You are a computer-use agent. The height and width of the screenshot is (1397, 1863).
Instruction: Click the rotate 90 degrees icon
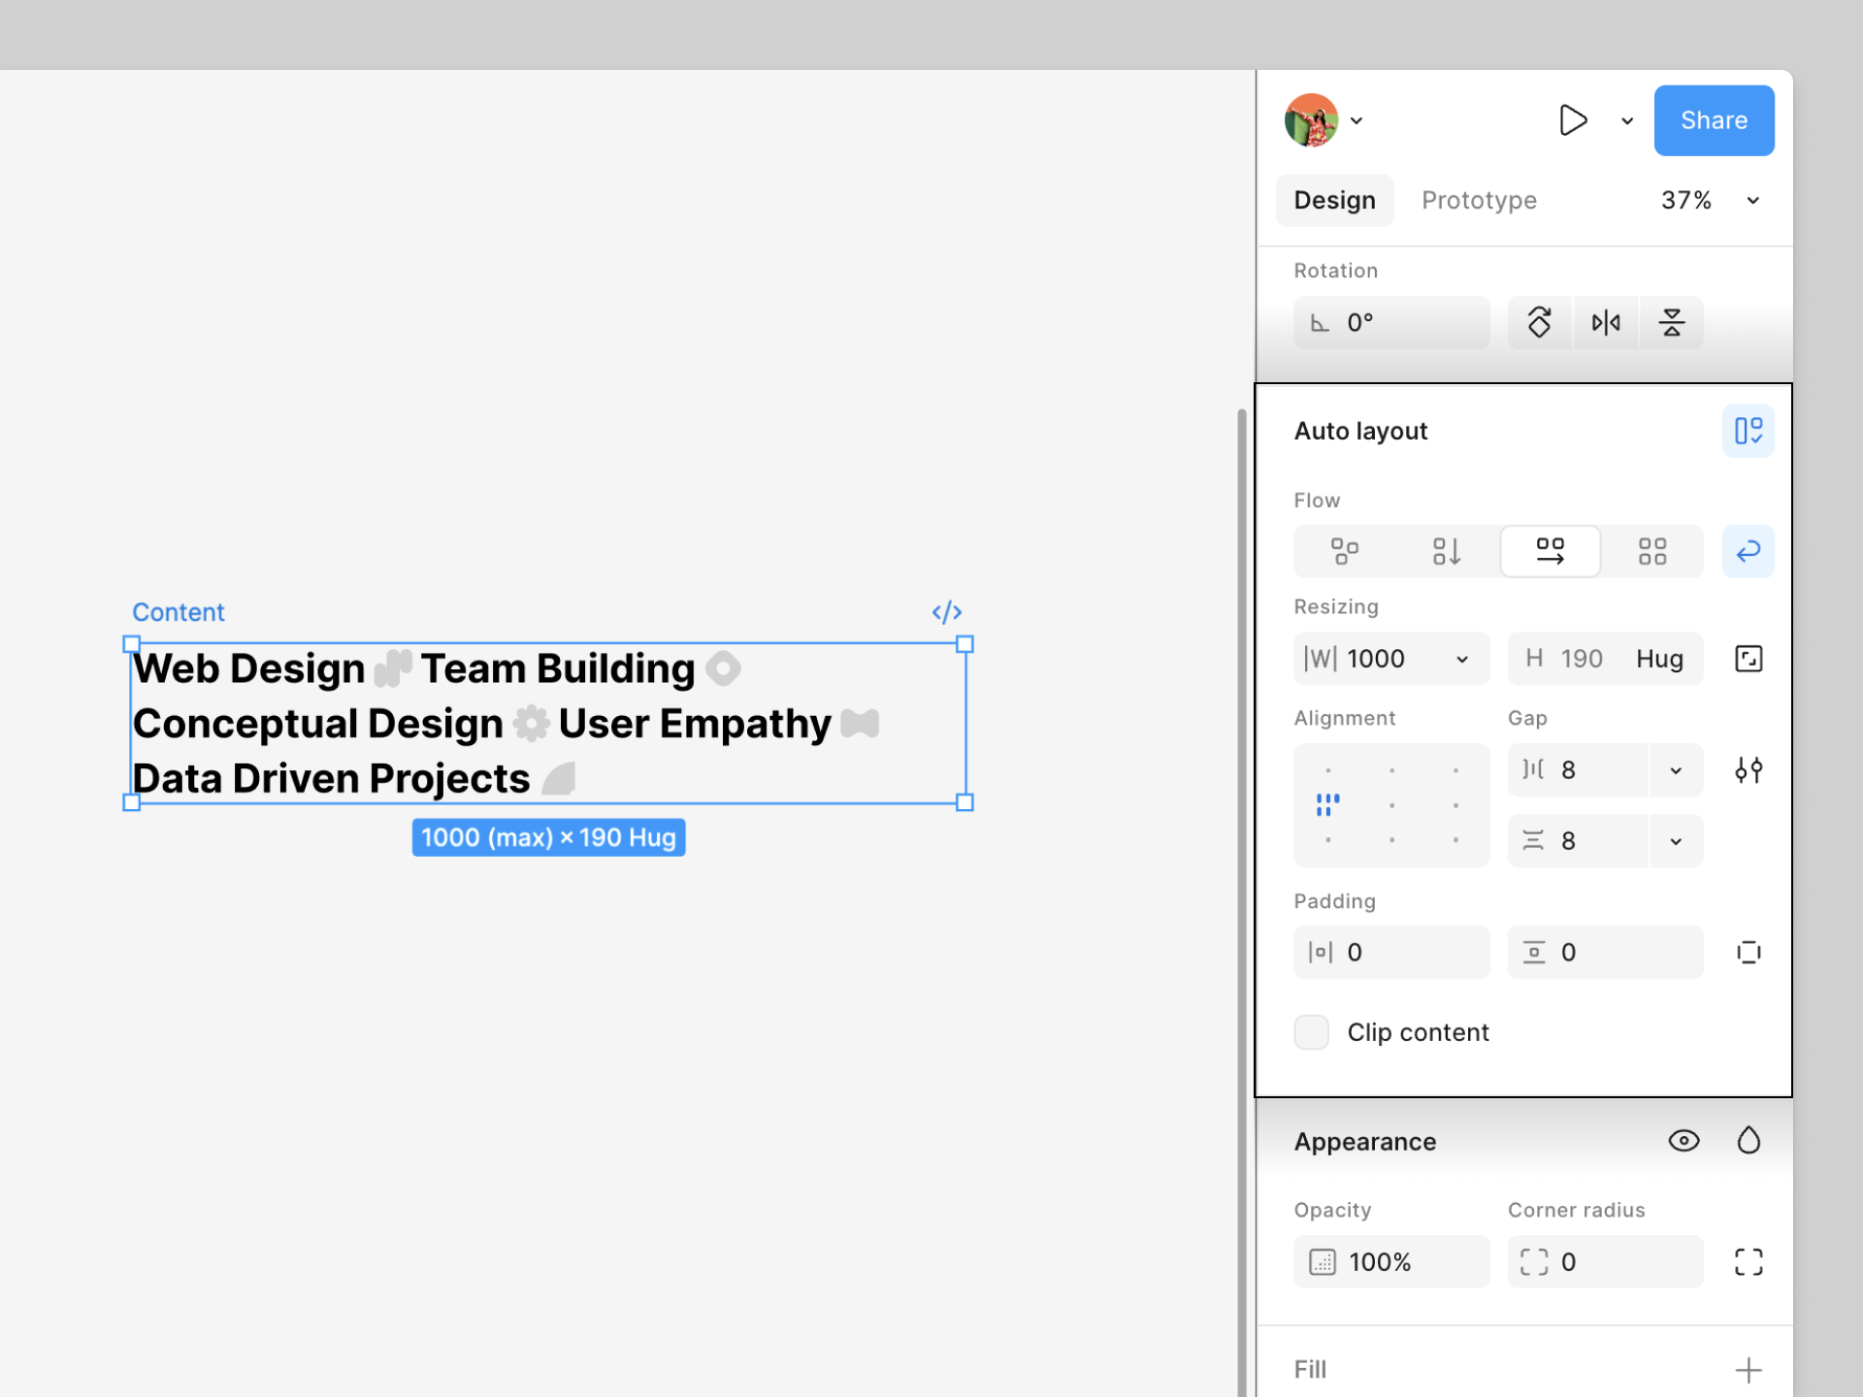pos(1540,323)
